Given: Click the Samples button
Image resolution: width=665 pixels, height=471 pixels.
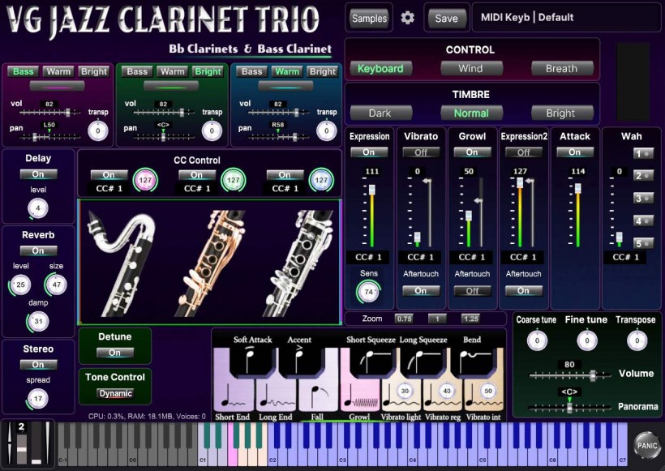Looking at the screenshot, I should point(369,18).
